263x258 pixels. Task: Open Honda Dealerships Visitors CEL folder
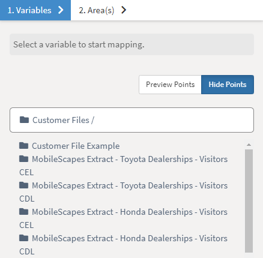[123, 218]
